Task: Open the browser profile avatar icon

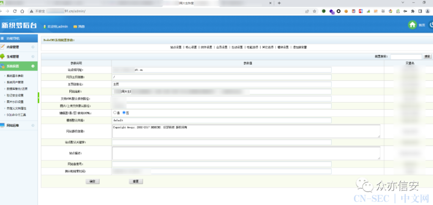Action: click(428, 11)
